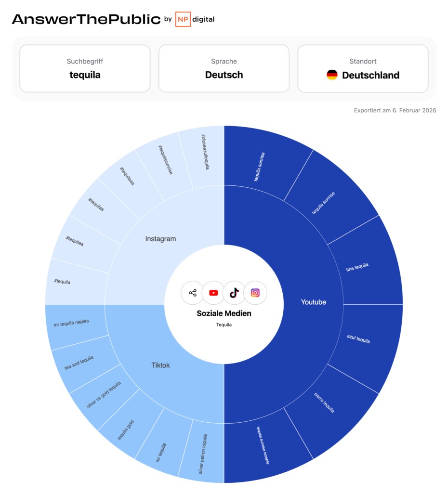The height and width of the screenshot is (493, 448).
Task: Open the Sprache Deutsch selector
Action: point(224,68)
